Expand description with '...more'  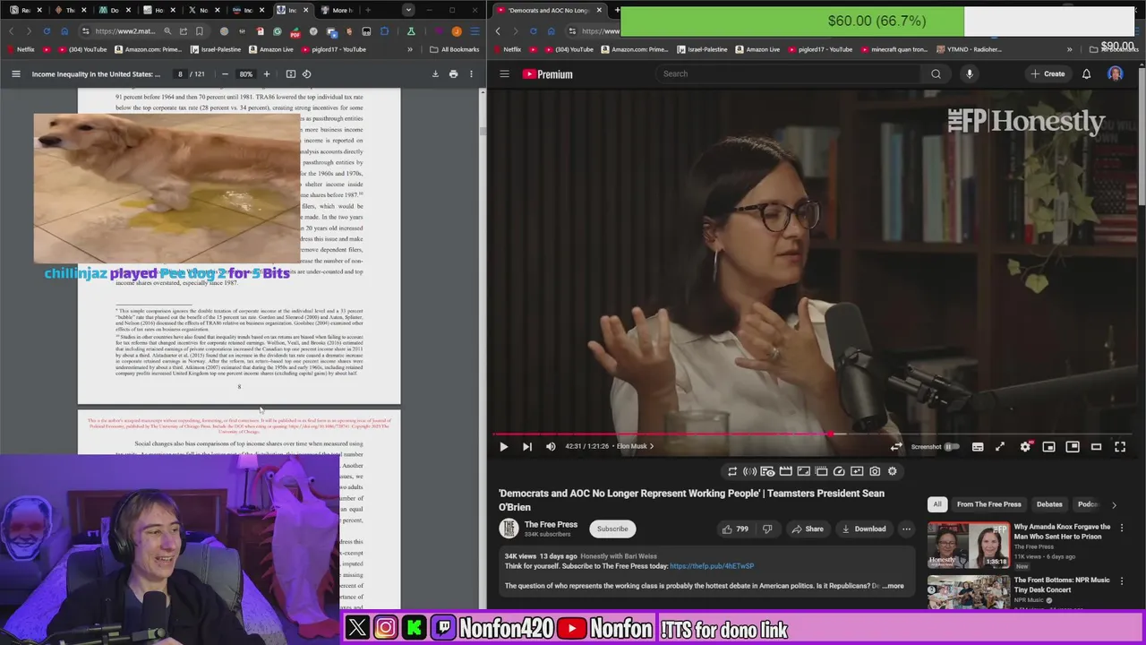[x=893, y=586]
